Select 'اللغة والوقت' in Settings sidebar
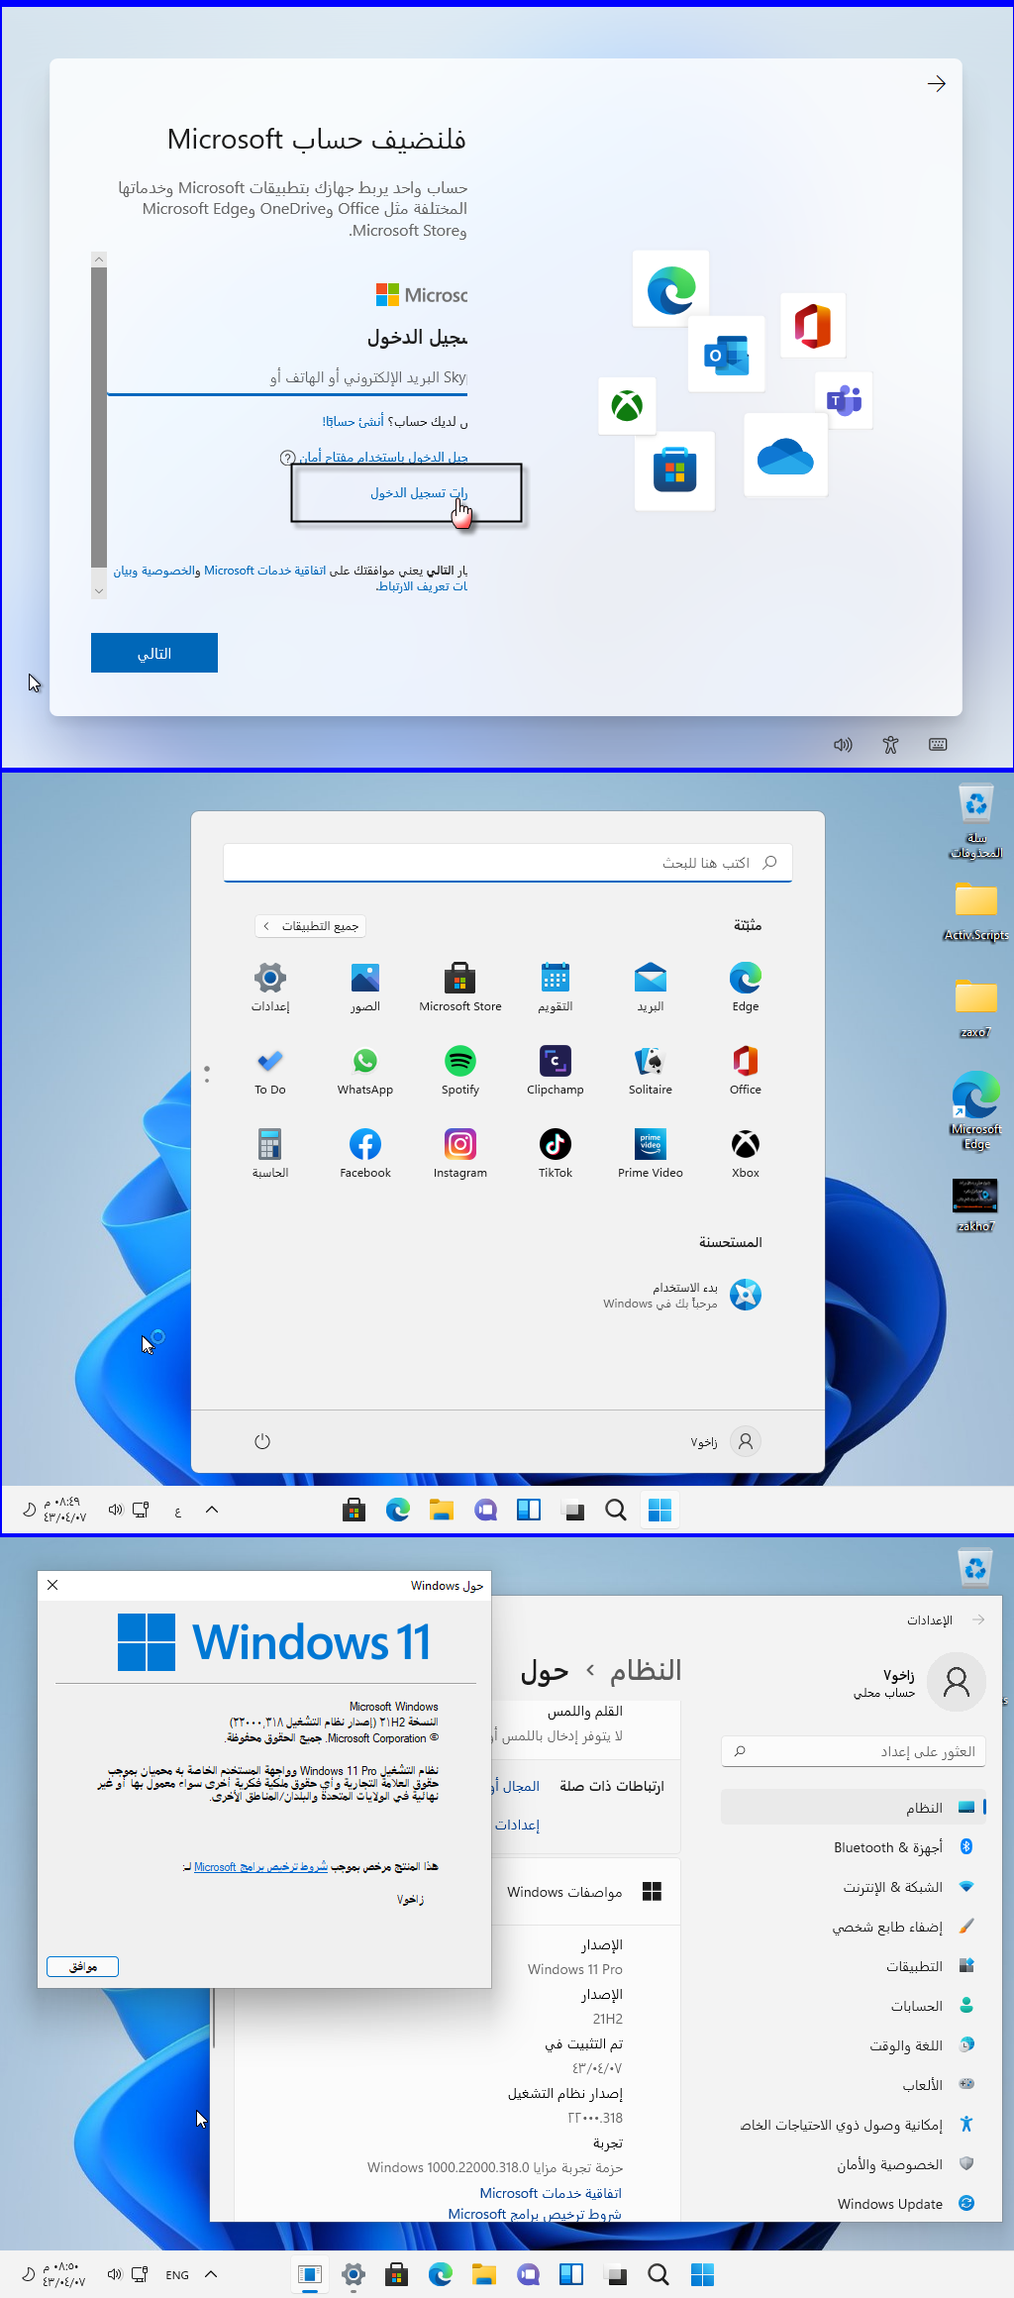The image size is (1014, 2298). point(854,2045)
